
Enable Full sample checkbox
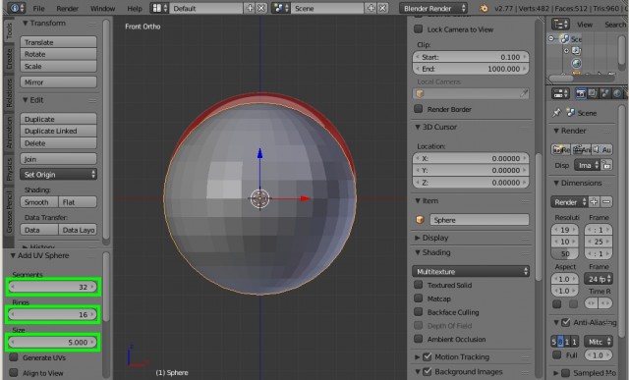tap(557, 354)
